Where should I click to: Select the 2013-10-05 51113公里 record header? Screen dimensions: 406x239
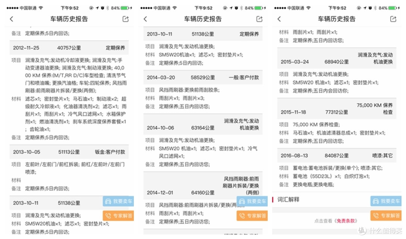click(69, 152)
